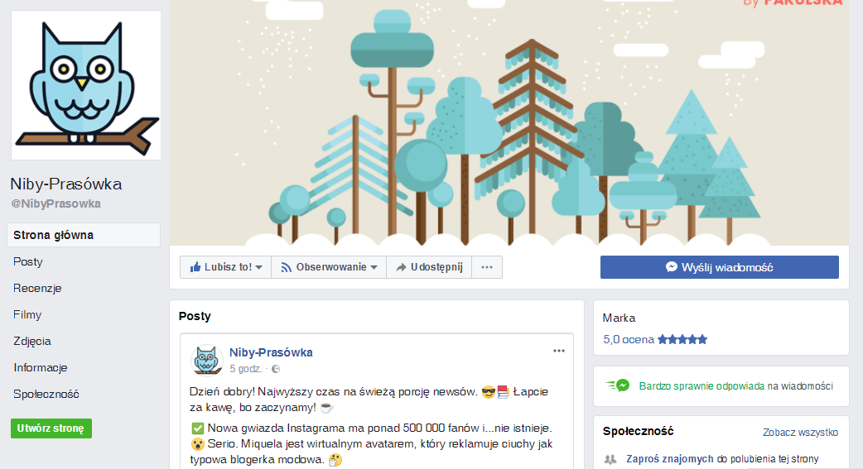The width and height of the screenshot is (863, 469).
Task: Share page via Udostępnij button
Action: click(x=429, y=267)
